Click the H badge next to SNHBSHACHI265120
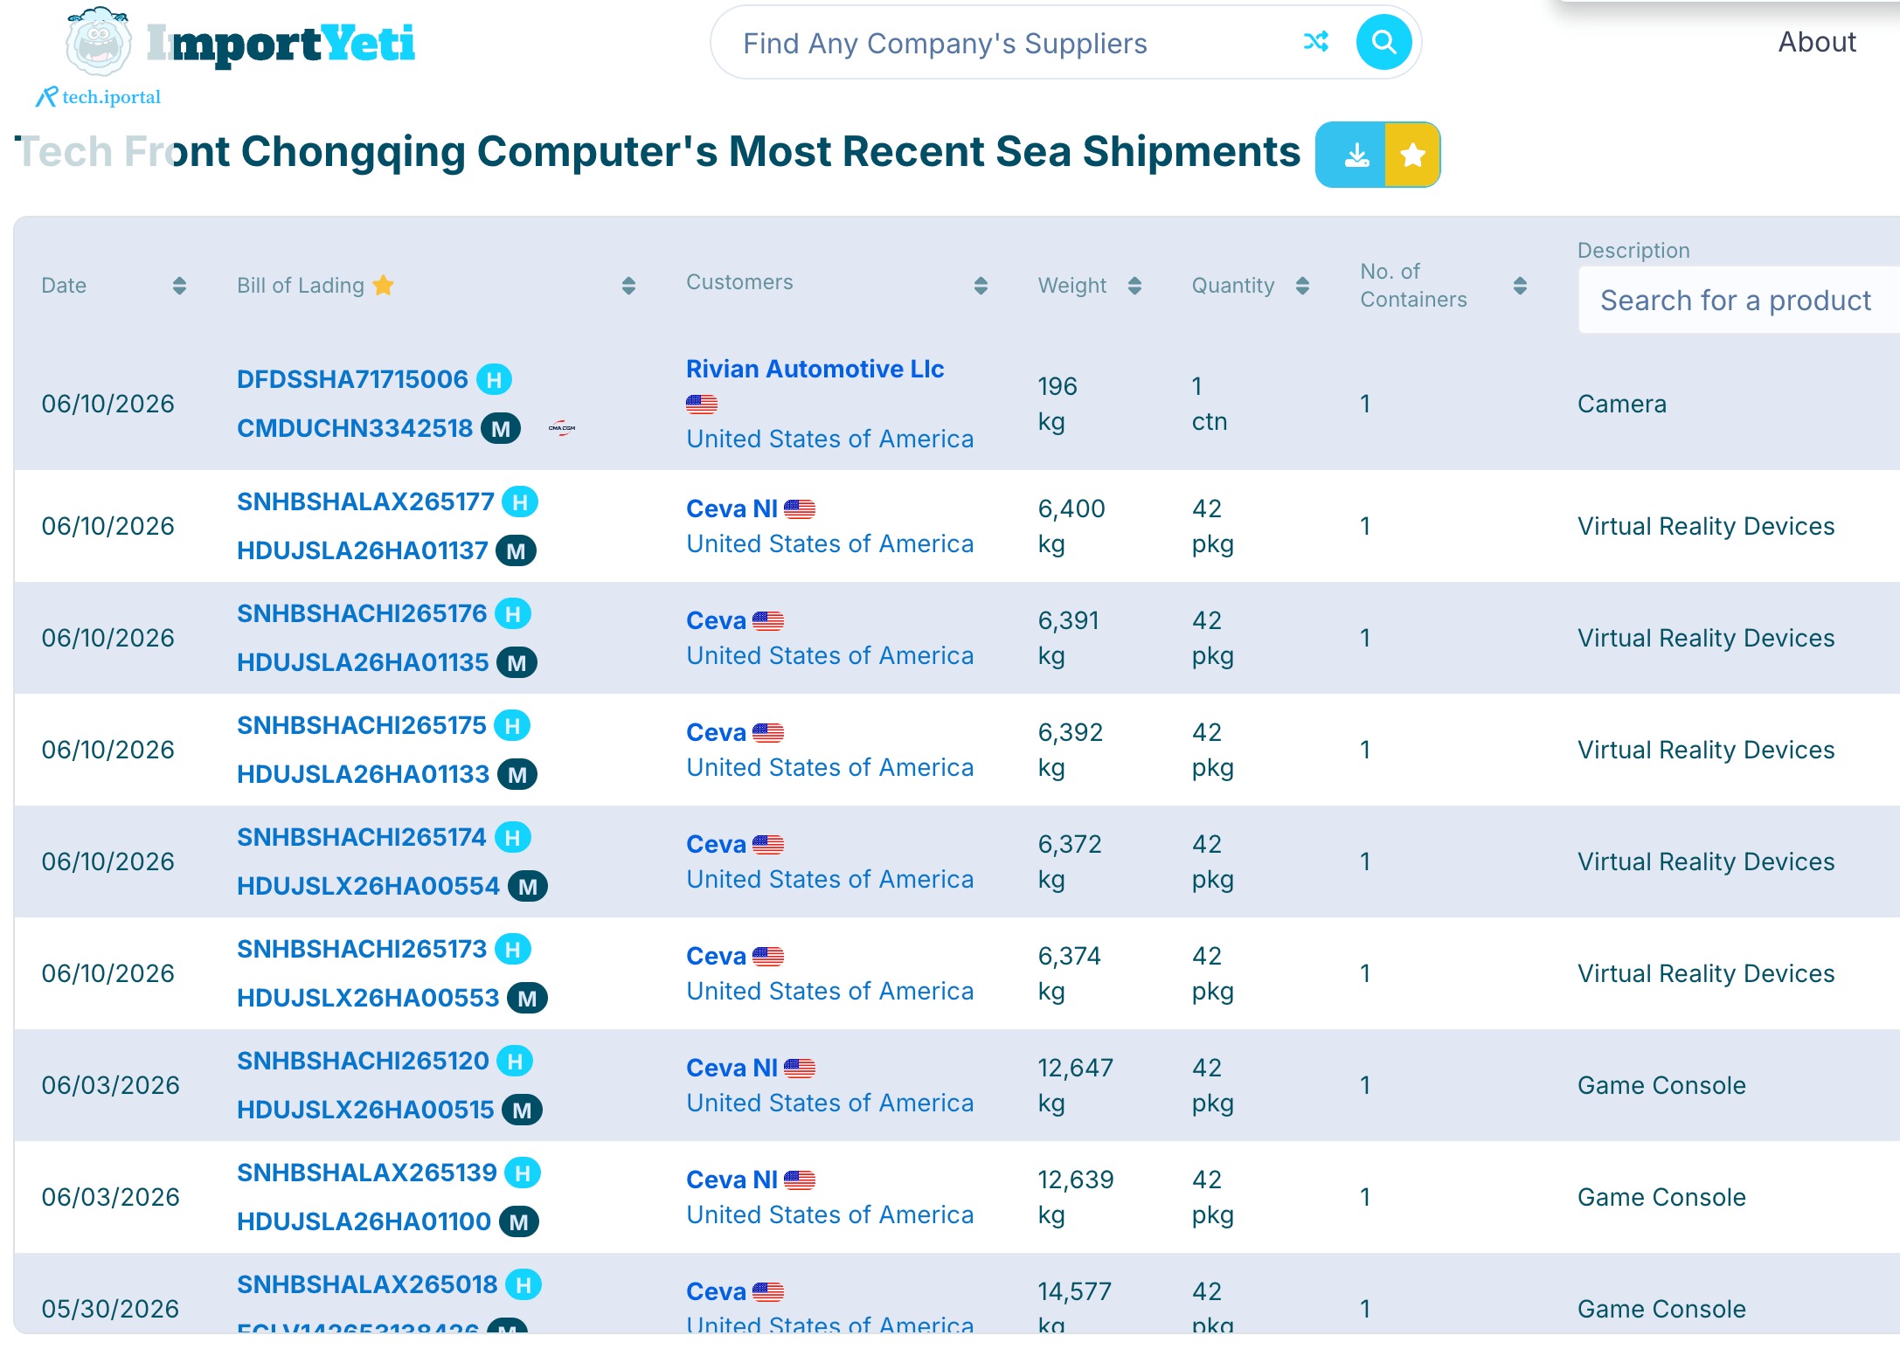Viewport: 1900px width, 1356px height. pyautogui.click(x=515, y=1061)
